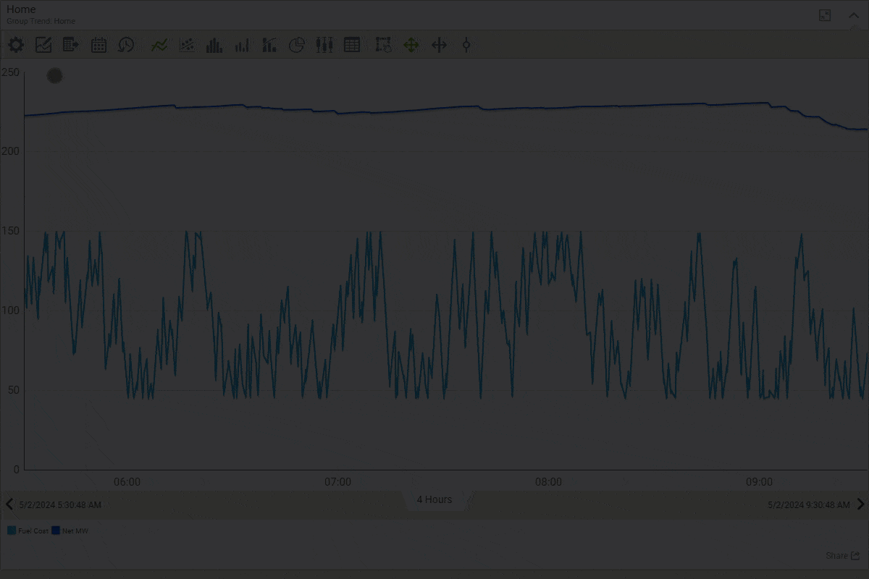Select the candlestick chart icon
The width and height of the screenshot is (869, 579).
click(324, 45)
